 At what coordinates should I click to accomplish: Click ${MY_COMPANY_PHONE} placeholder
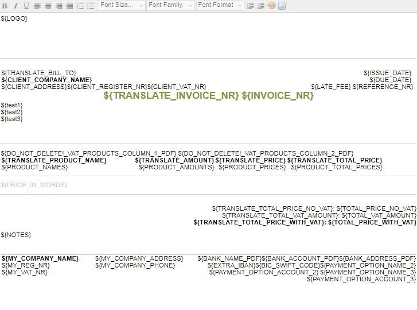click(135, 265)
